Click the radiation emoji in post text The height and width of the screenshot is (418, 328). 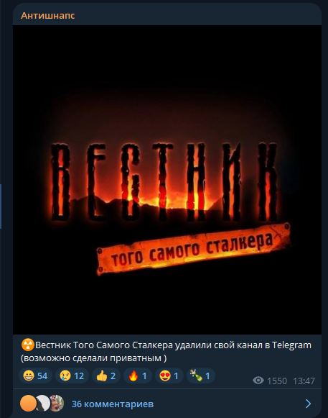click(x=28, y=345)
